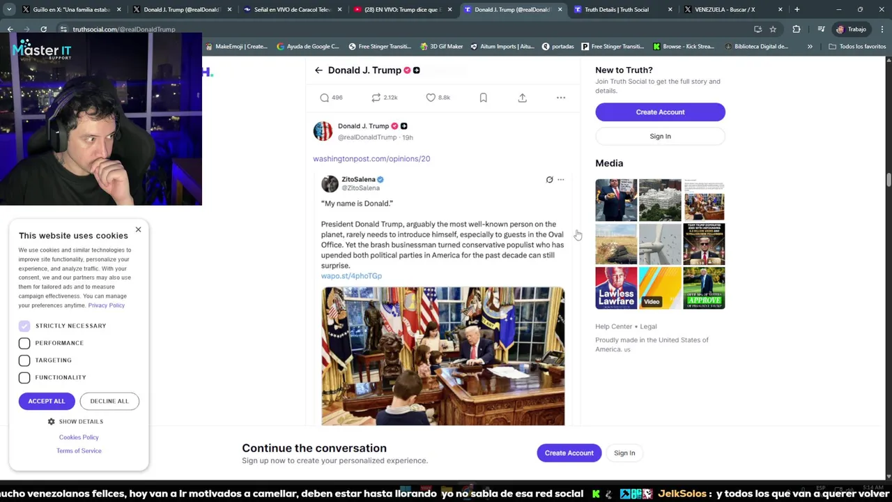The width and height of the screenshot is (892, 502).
Task: Click Sign In in the New to Truth panel
Action: pos(660,137)
